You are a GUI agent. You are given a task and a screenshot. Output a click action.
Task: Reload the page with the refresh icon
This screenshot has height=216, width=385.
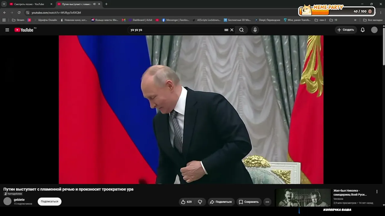click(x=19, y=13)
